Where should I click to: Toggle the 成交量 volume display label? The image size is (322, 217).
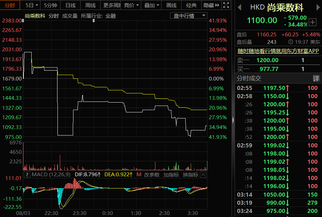tap(69, 16)
